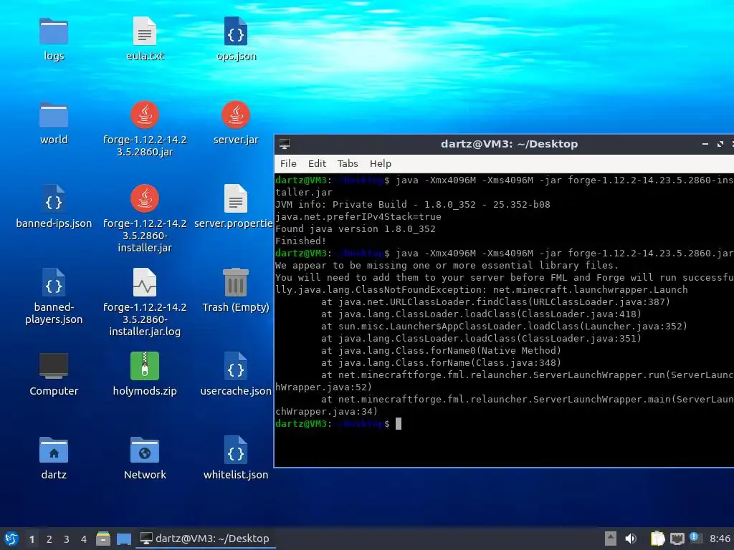
Task: Switch to workspace 1
Action: point(32,539)
